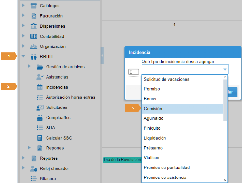Screen dimensions: 242x183
Task: Collapse the RRHH tree section
Action: click(23, 56)
